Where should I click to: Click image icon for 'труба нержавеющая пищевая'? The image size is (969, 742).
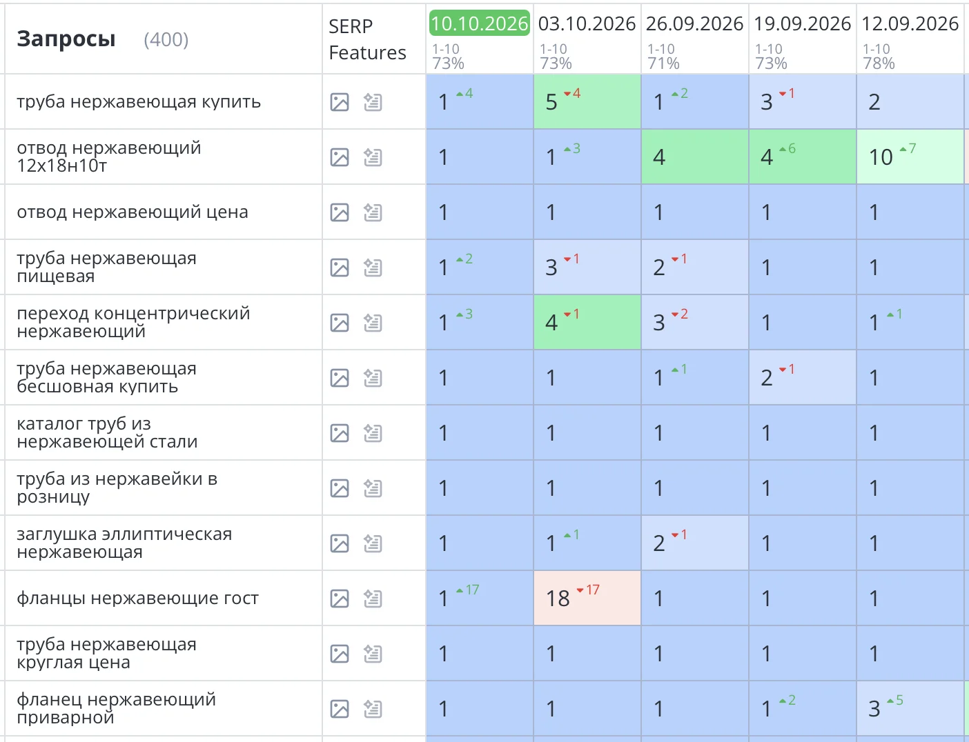pyautogui.click(x=340, y=268)
